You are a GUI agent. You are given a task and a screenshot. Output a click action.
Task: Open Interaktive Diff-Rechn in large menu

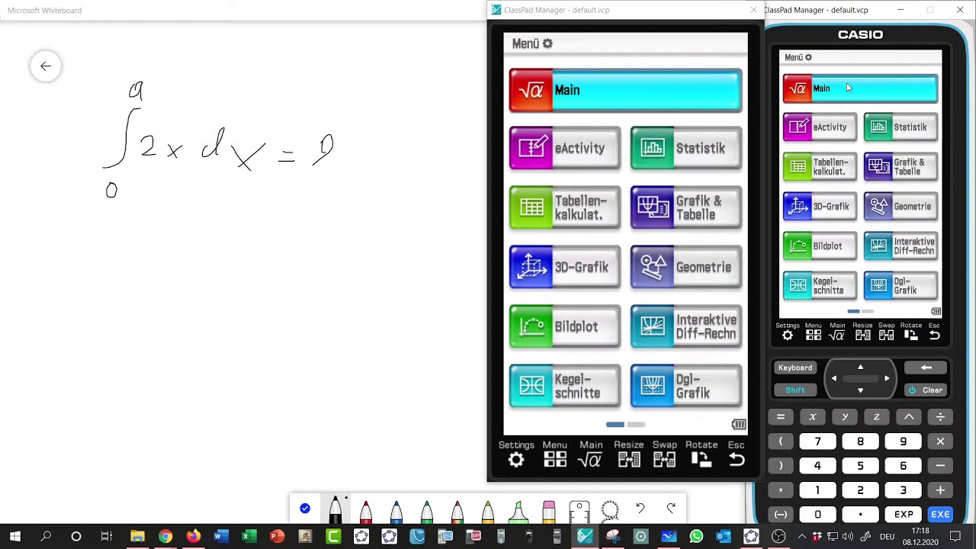[686, 326]
